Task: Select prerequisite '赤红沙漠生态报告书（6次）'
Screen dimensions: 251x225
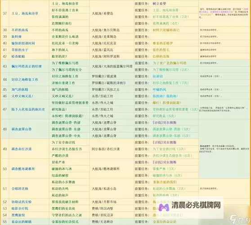Action: click(172, 156)
